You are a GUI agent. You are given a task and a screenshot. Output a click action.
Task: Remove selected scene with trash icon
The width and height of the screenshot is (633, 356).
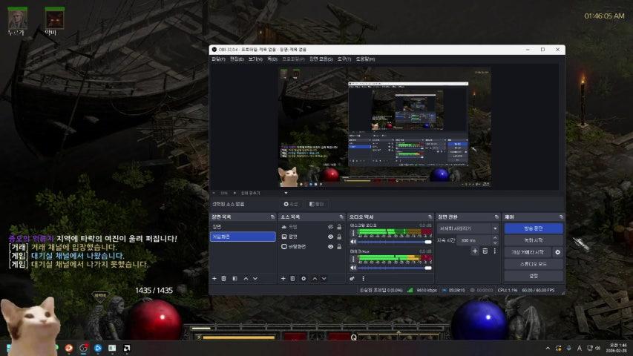coord(223,279)
